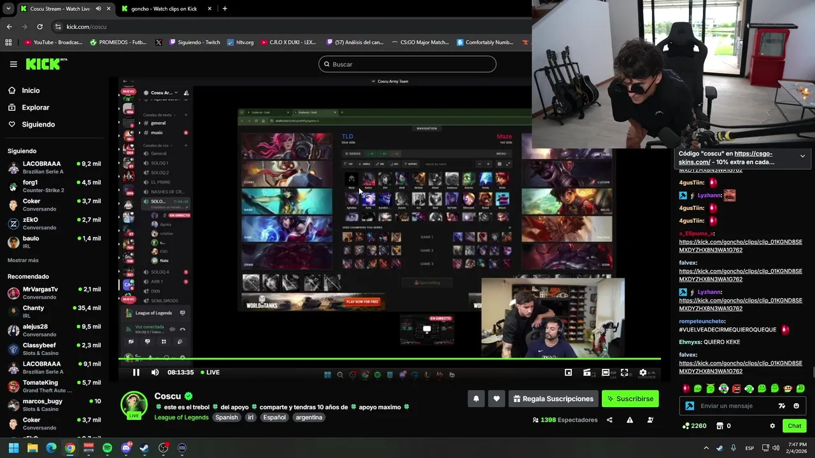Viewport: 815px width, 458px height.
Task: Toggle follow heart for Coscu
Action: [x=497, y=399]
